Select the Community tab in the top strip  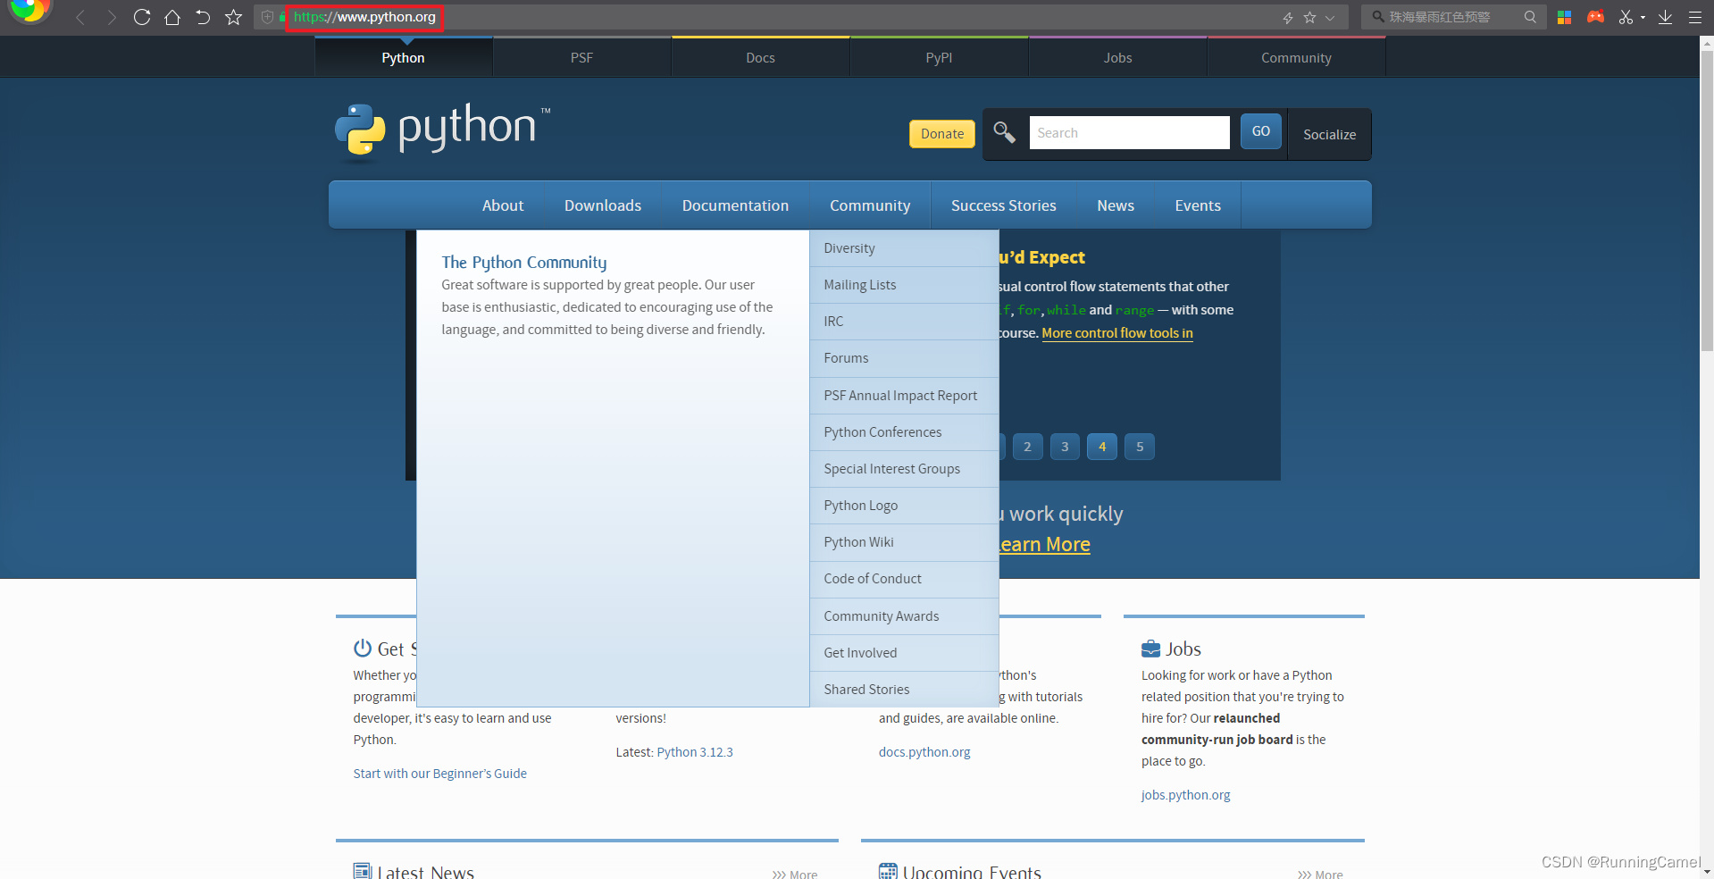[1296, 57]
